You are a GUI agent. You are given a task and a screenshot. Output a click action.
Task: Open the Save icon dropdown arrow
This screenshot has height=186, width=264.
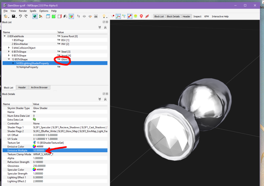point(16,17)
